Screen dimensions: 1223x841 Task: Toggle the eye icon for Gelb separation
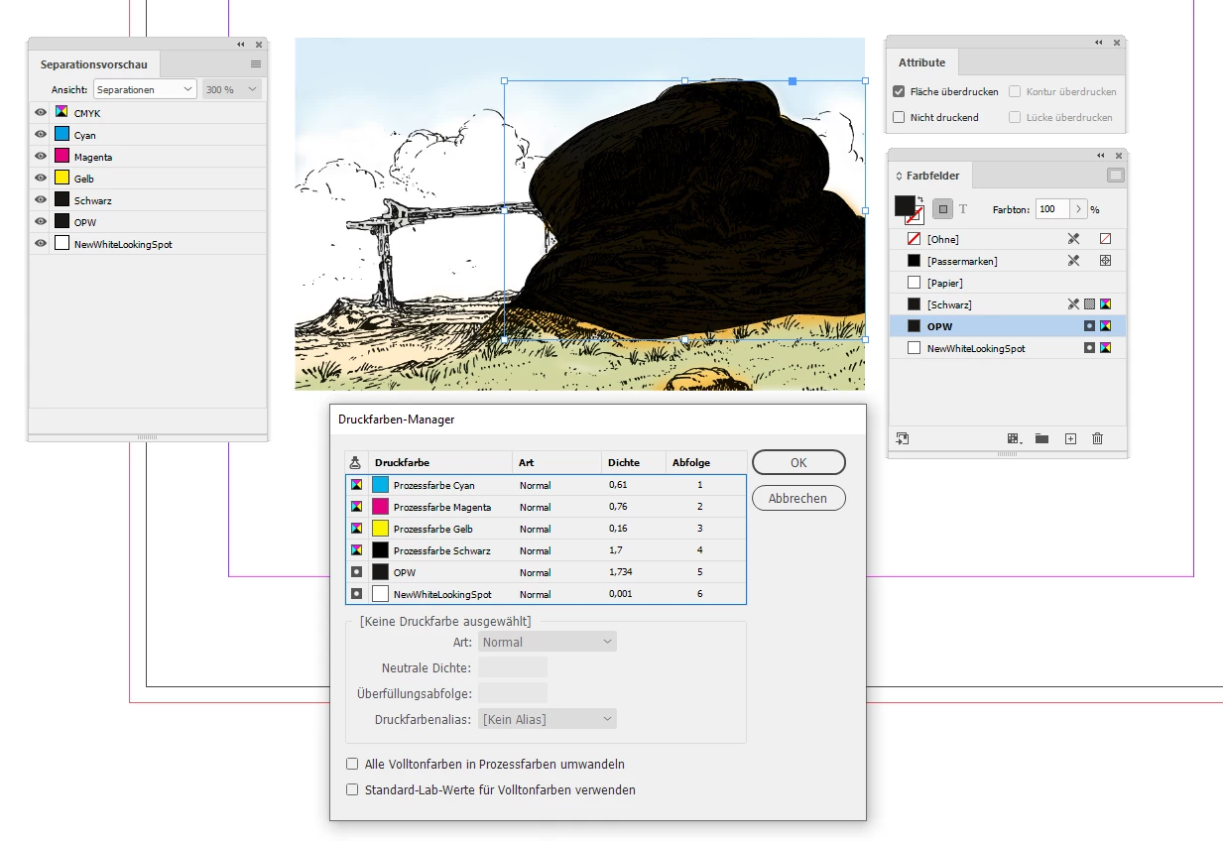coord(41,179)
